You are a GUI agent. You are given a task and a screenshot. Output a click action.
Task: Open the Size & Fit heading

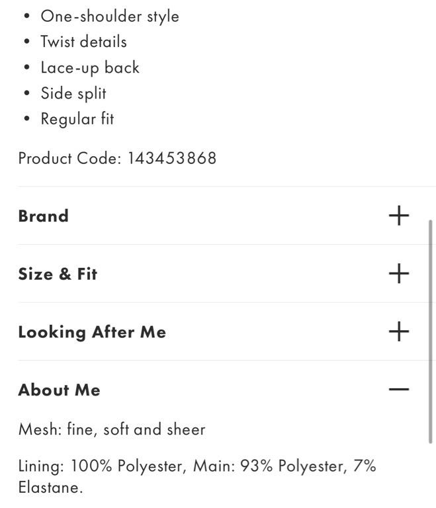pyautogui.click(x=58, y=274)
